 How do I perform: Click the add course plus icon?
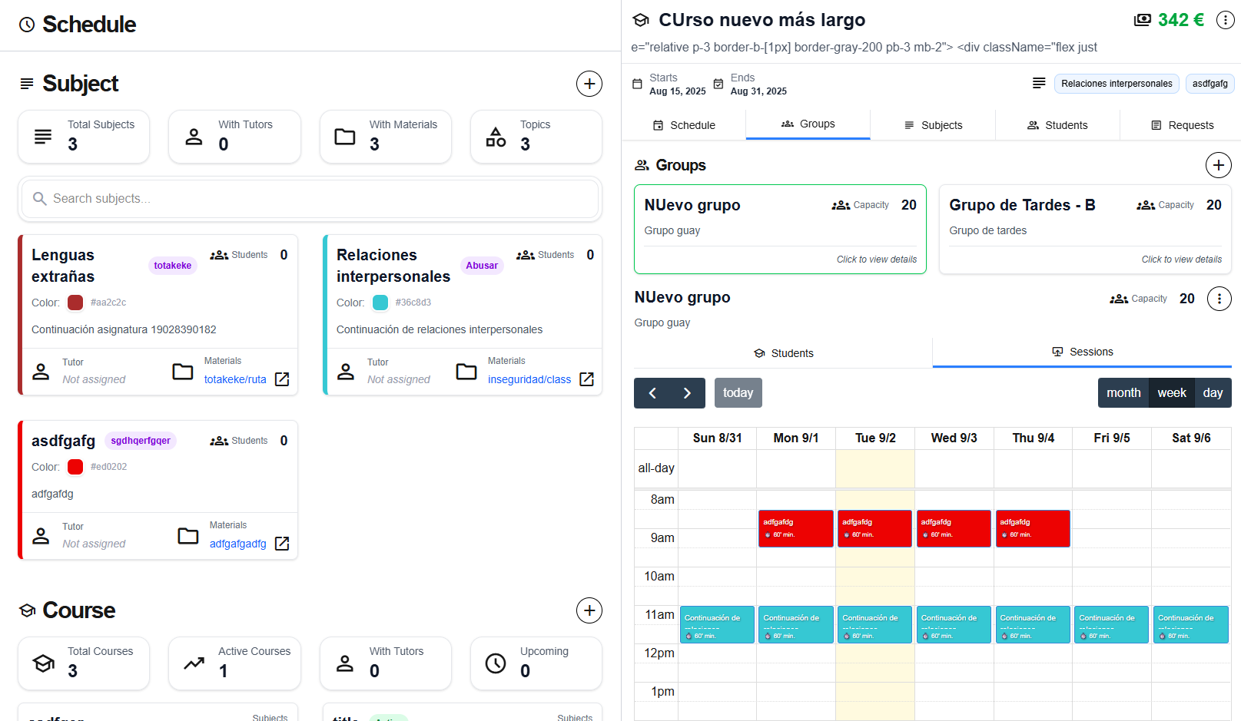click(589, 610)
